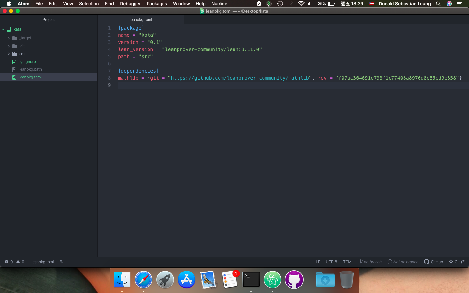Open Spotlight search magnifier icon

(438, 4)
